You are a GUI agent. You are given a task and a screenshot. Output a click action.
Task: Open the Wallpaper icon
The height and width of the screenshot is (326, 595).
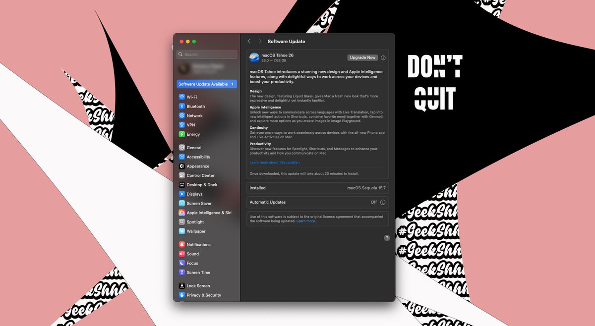tap(182, 231)
